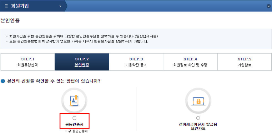Viewport: 272px width, 139px height.
Task: Click the question 본인의 신원을 확인할 수 있는 방법이 있습니까?
Action: (54, 81)
